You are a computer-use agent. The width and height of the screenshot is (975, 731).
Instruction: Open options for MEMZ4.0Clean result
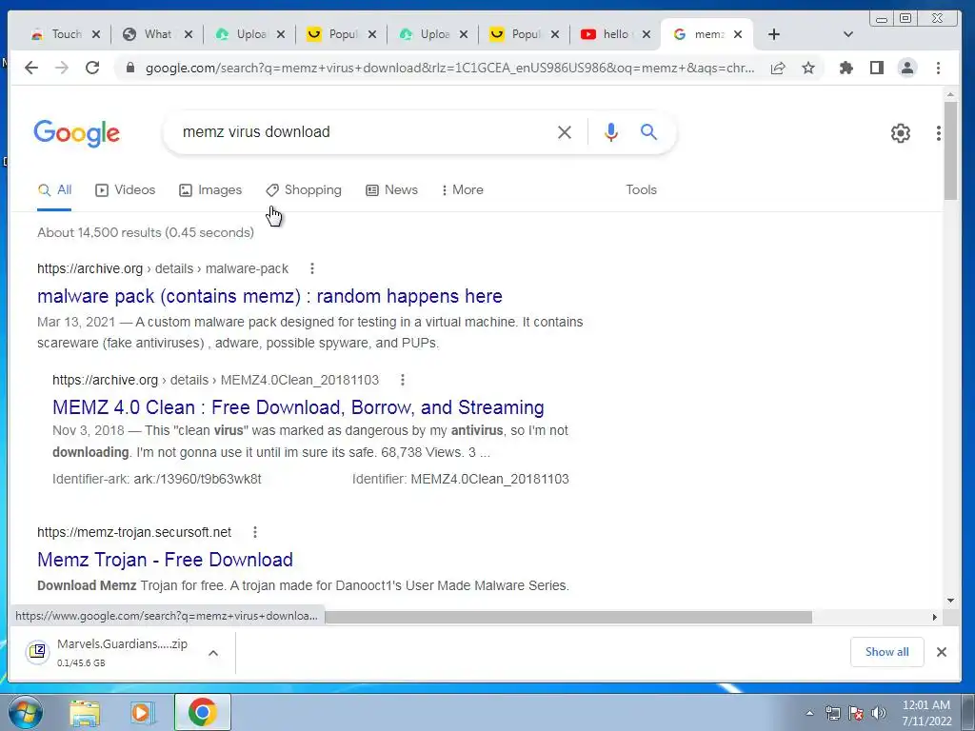[x=403, y=380]
